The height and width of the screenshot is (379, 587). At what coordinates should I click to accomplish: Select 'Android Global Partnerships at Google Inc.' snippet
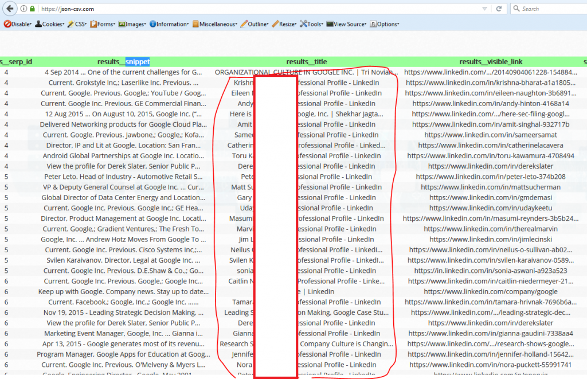click(124, 156)
